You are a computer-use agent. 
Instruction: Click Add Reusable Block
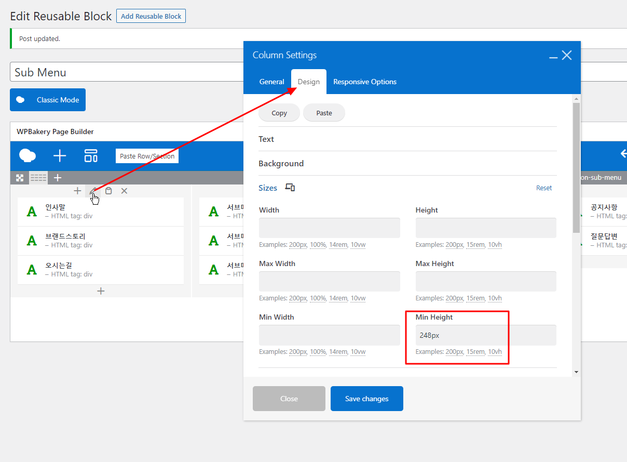(151, 16)
